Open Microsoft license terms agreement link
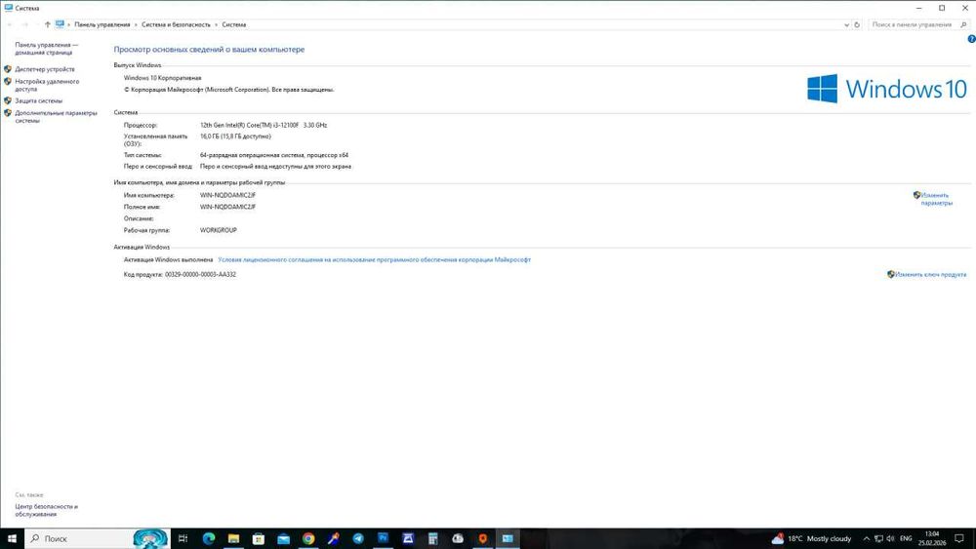 [374, 260]
